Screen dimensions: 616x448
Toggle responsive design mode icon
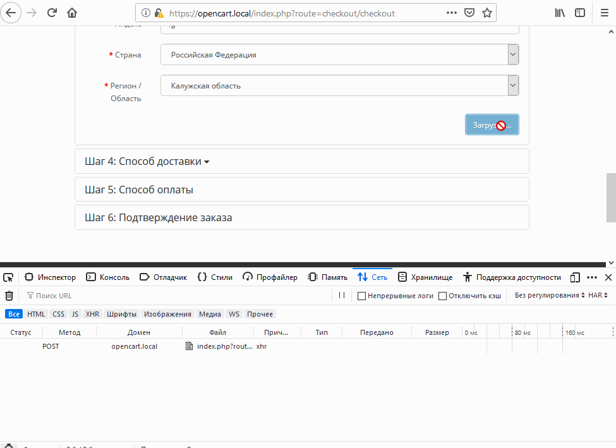[575, 277]
